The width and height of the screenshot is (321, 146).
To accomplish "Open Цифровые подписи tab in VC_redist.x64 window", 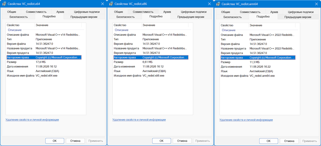I will [x=87, y=12].
